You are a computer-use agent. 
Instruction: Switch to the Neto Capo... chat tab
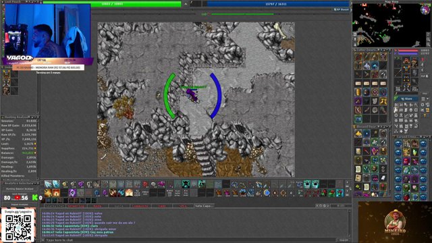tap(204, 206)
